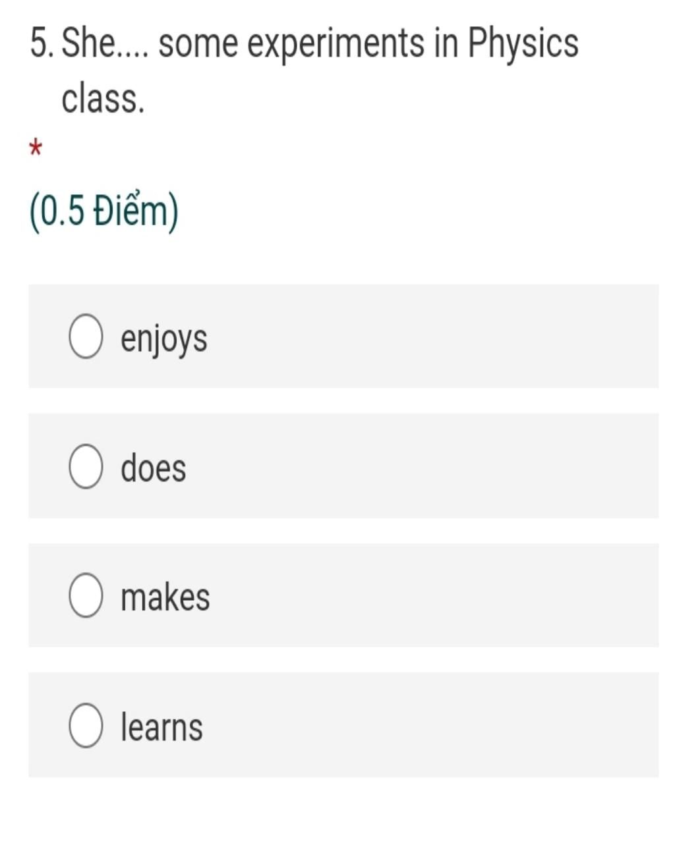Click the "does" answer label text
This screenshot has width=675, height=843.
point(153,468)
